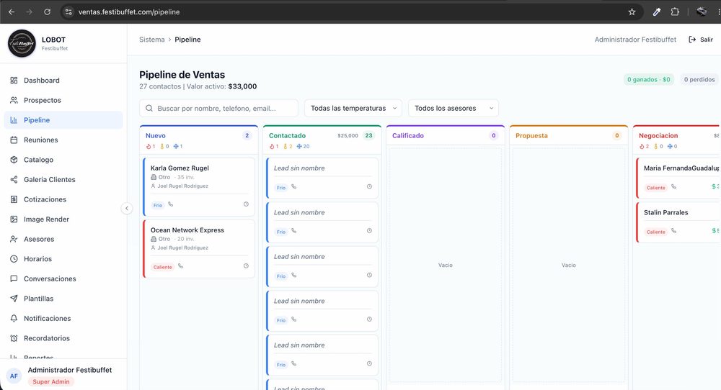Viewport: 721px width, 390px height.
Task: Open the Maria Fernanda Guadalupe card
Action: click(x=678, y=178)
